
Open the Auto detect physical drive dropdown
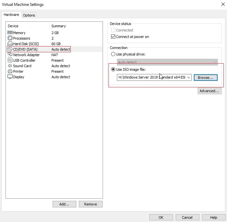167,62
